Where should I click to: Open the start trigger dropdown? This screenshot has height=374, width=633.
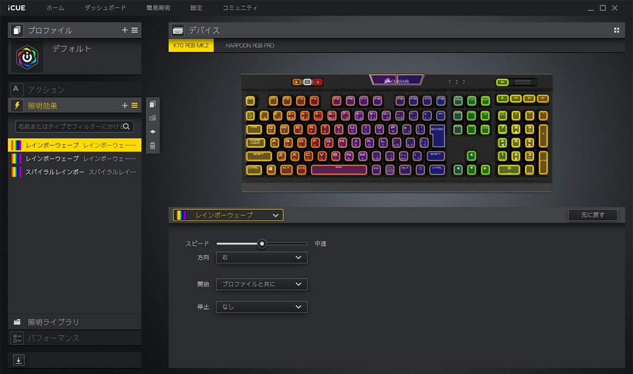pyautogui.click(x=262, y=284)
